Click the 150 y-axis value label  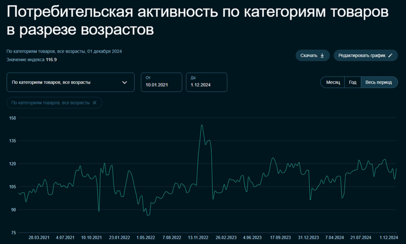(x=12, y=118)
